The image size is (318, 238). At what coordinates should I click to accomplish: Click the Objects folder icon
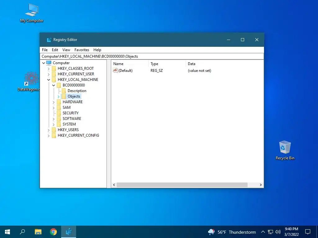pyautogui.click(x=64, y=96)
